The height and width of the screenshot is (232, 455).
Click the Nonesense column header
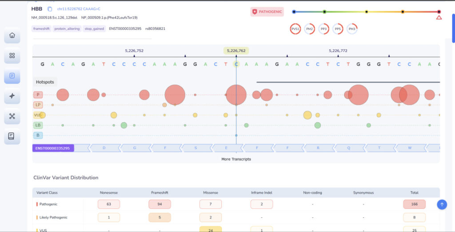click(x=109, y=192)
